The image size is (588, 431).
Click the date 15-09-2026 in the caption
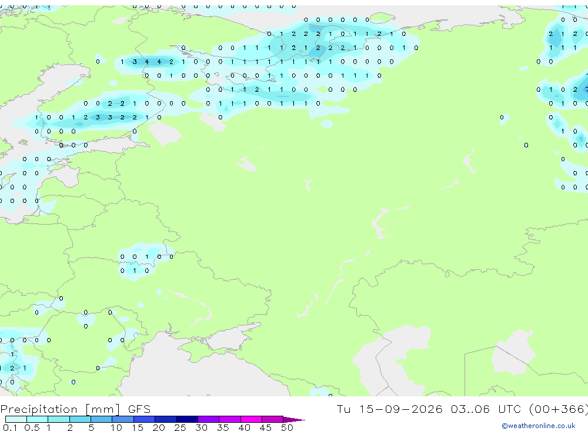400,409
